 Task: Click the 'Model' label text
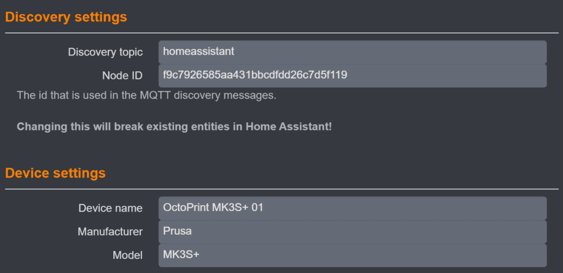click(x=128, y=255)
